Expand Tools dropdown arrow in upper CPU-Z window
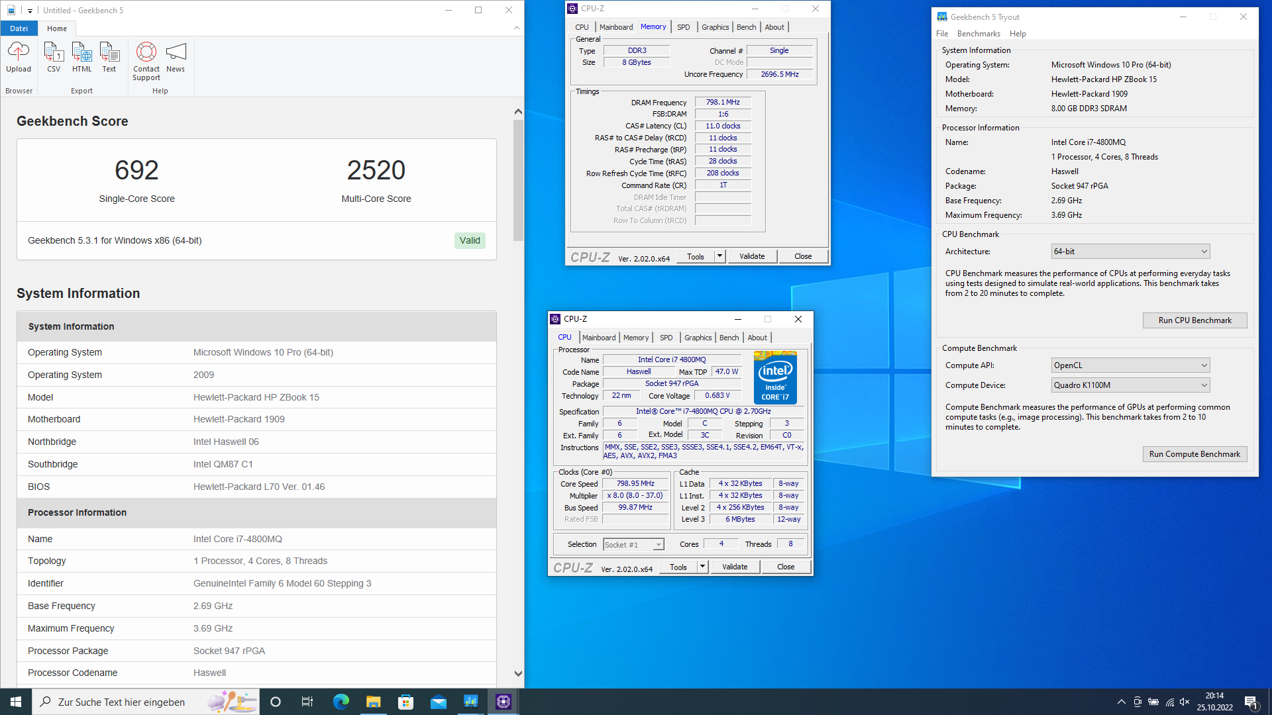The height and width of the screenshot is (715, 1272). point(720,256)
